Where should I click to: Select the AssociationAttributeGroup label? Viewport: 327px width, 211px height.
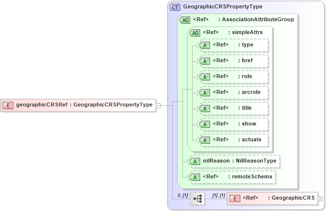258,19
